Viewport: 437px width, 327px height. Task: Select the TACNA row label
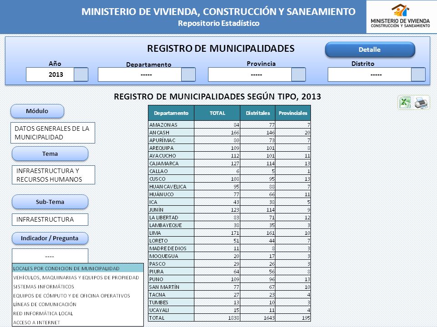coord(158,295)
